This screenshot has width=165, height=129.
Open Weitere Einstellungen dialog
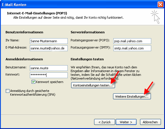point(132,97)
